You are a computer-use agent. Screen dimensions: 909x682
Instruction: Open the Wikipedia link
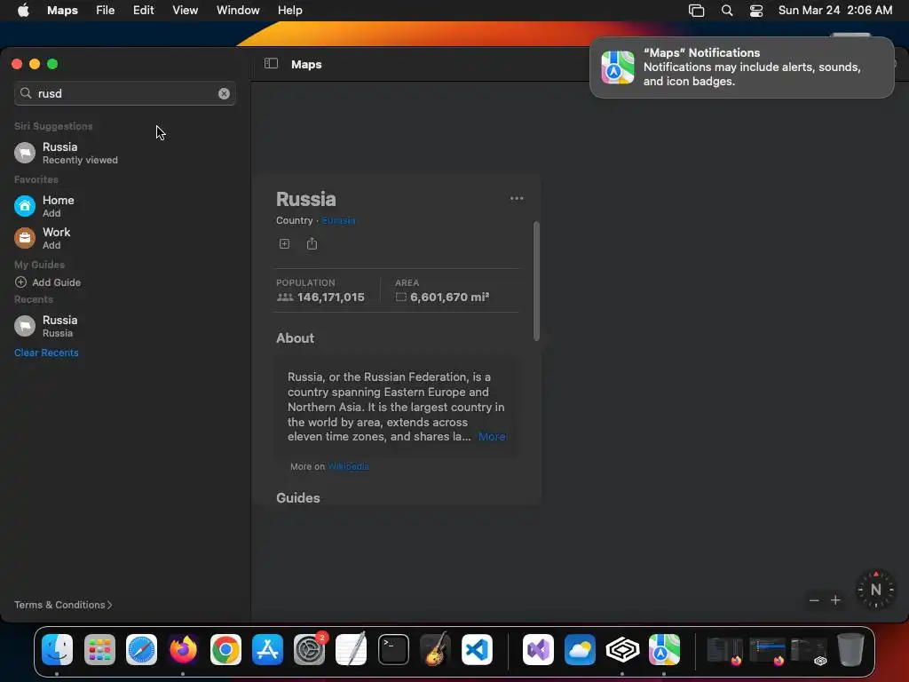pos(348,466)
